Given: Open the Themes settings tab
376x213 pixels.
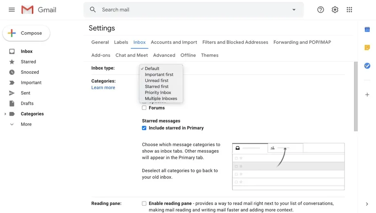Looking at the screenshot, I should [210, 55].
